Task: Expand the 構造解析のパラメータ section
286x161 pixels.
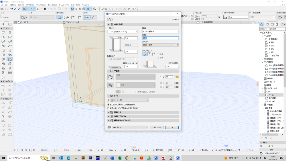Action: coord(109,121)
